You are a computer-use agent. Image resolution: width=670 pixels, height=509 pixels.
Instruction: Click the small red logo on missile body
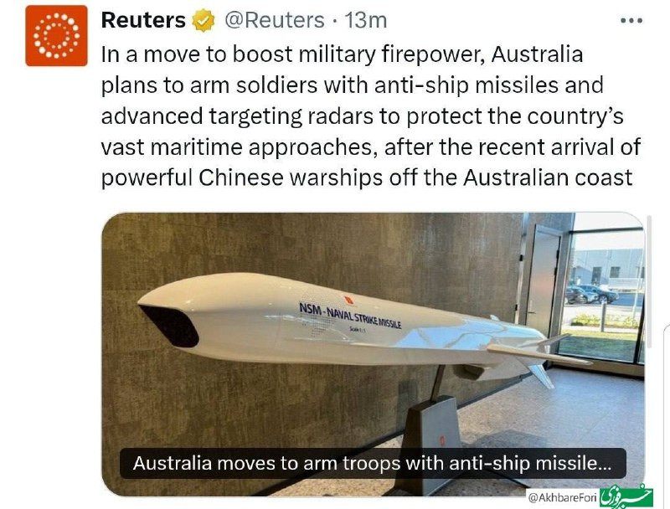[x=349, y=301]
